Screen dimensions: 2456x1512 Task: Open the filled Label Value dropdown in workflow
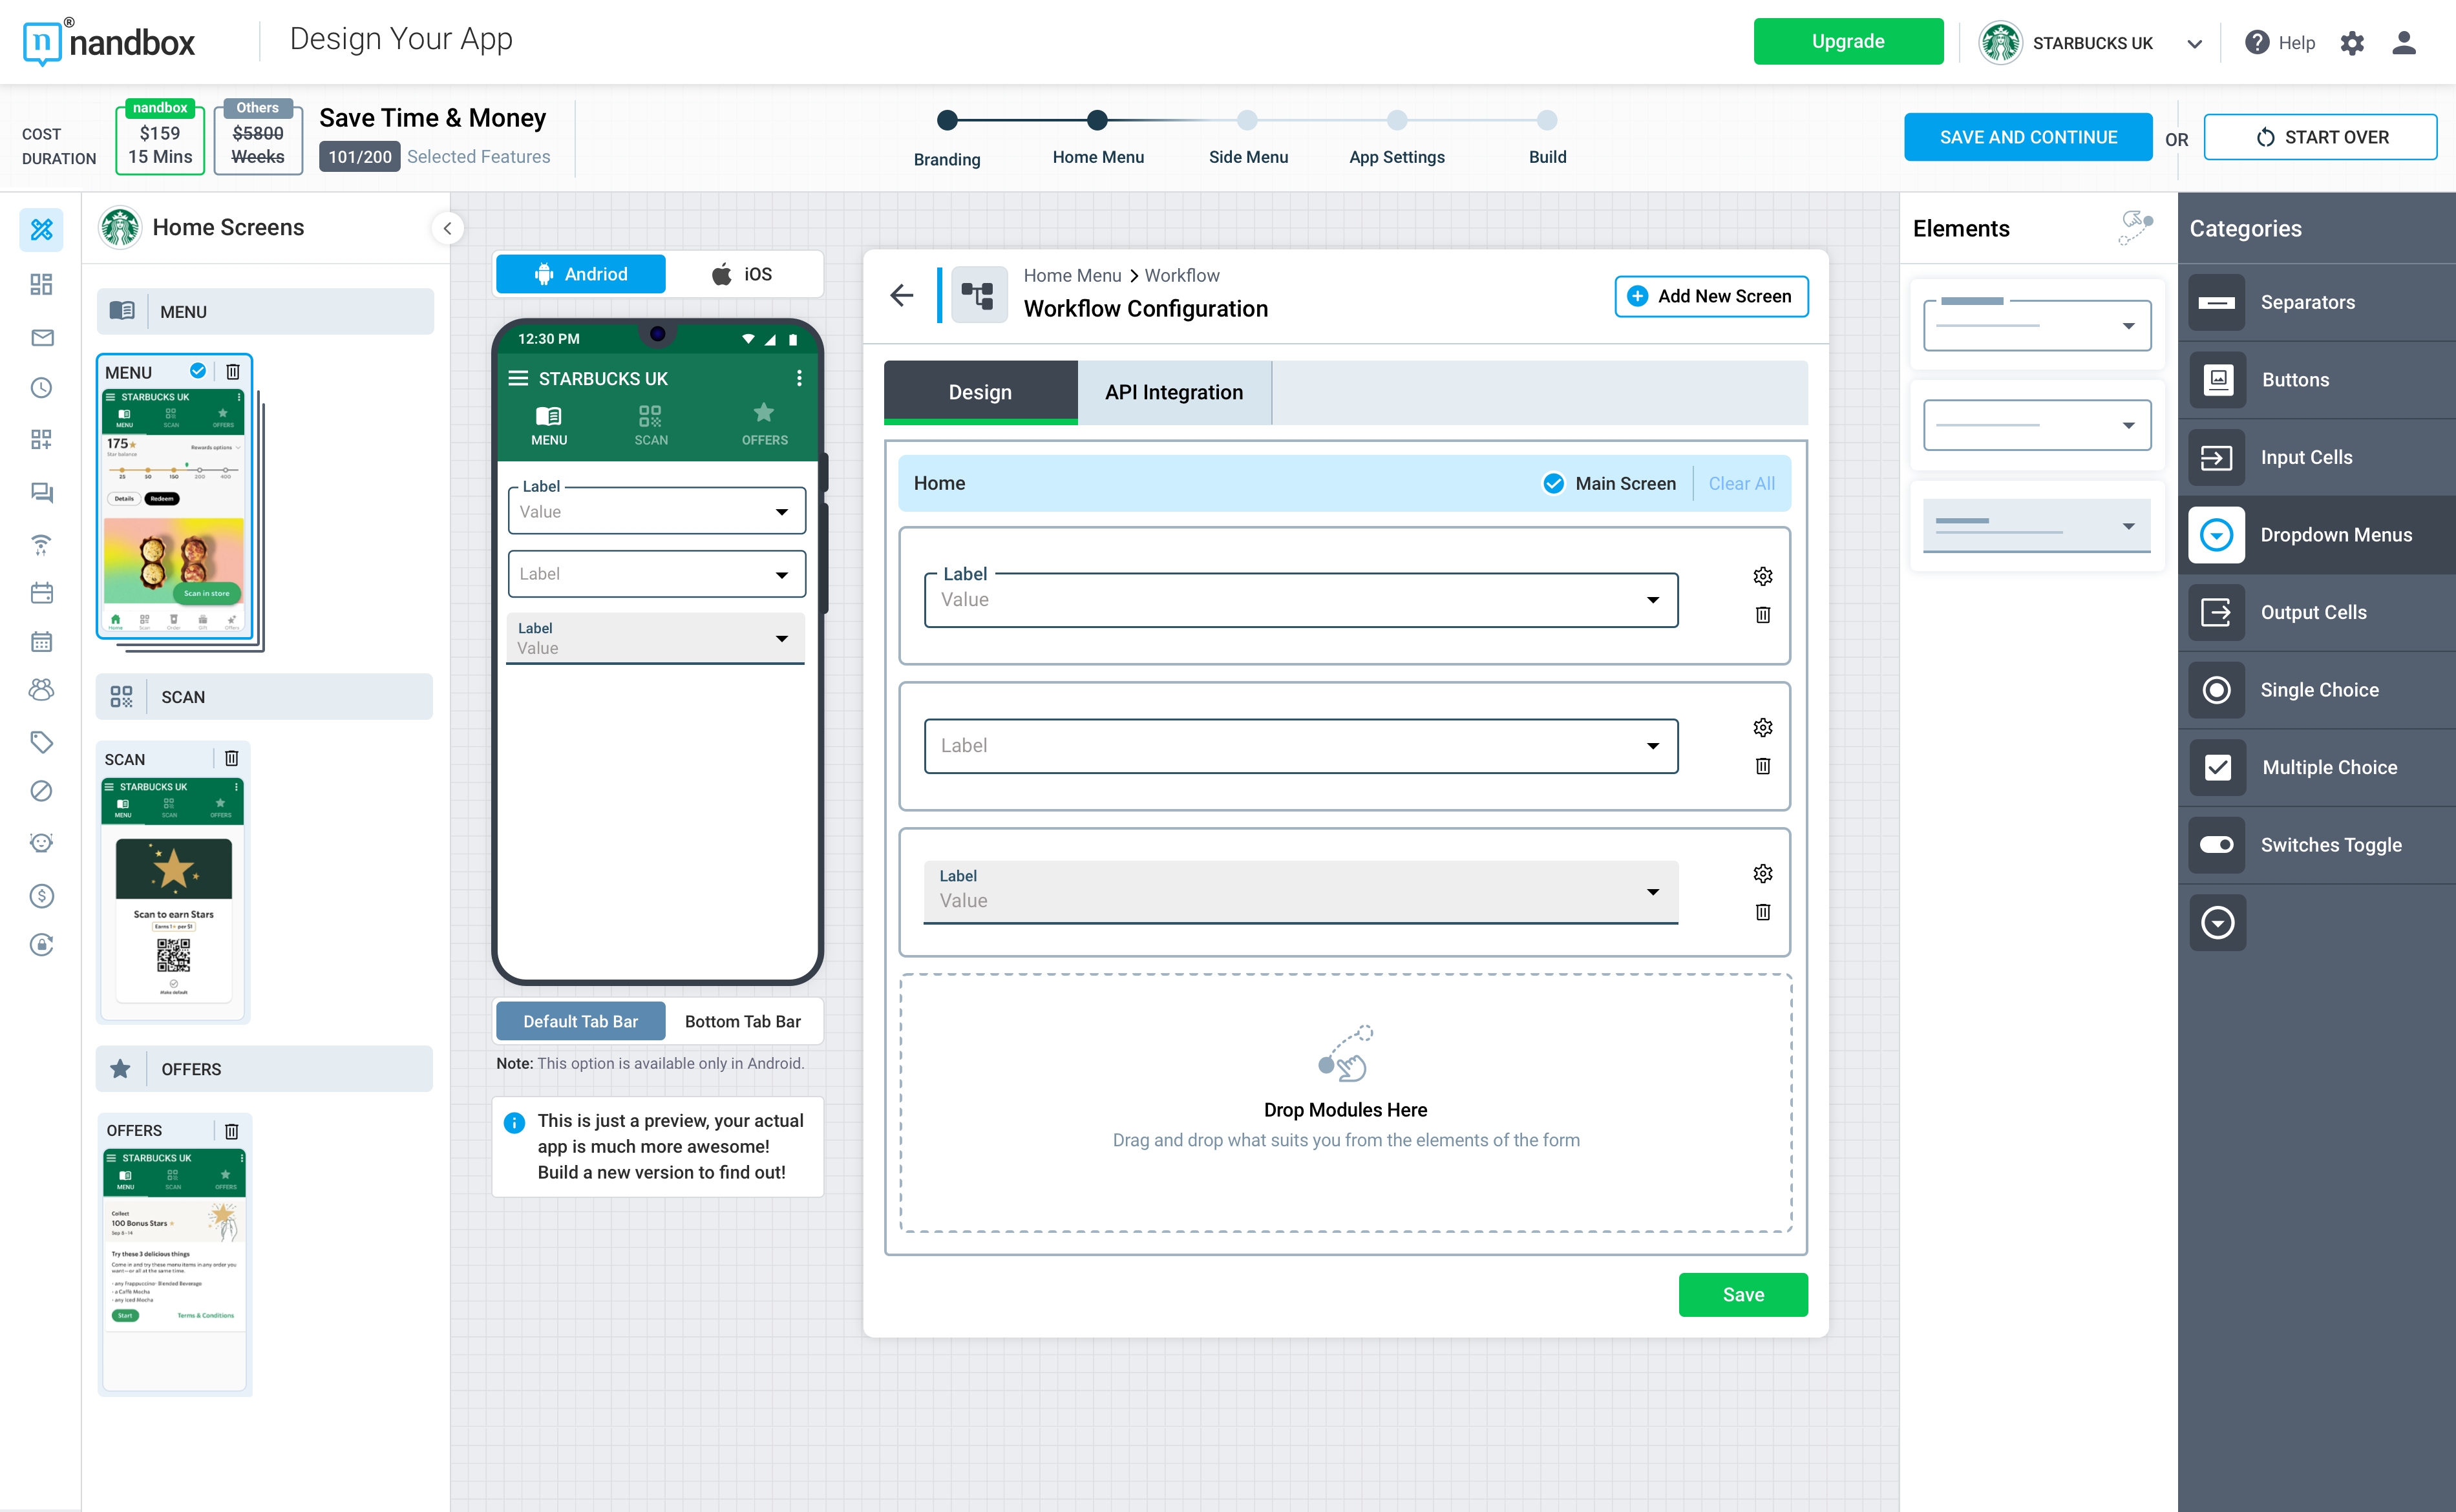click(x=1301, y=892)
